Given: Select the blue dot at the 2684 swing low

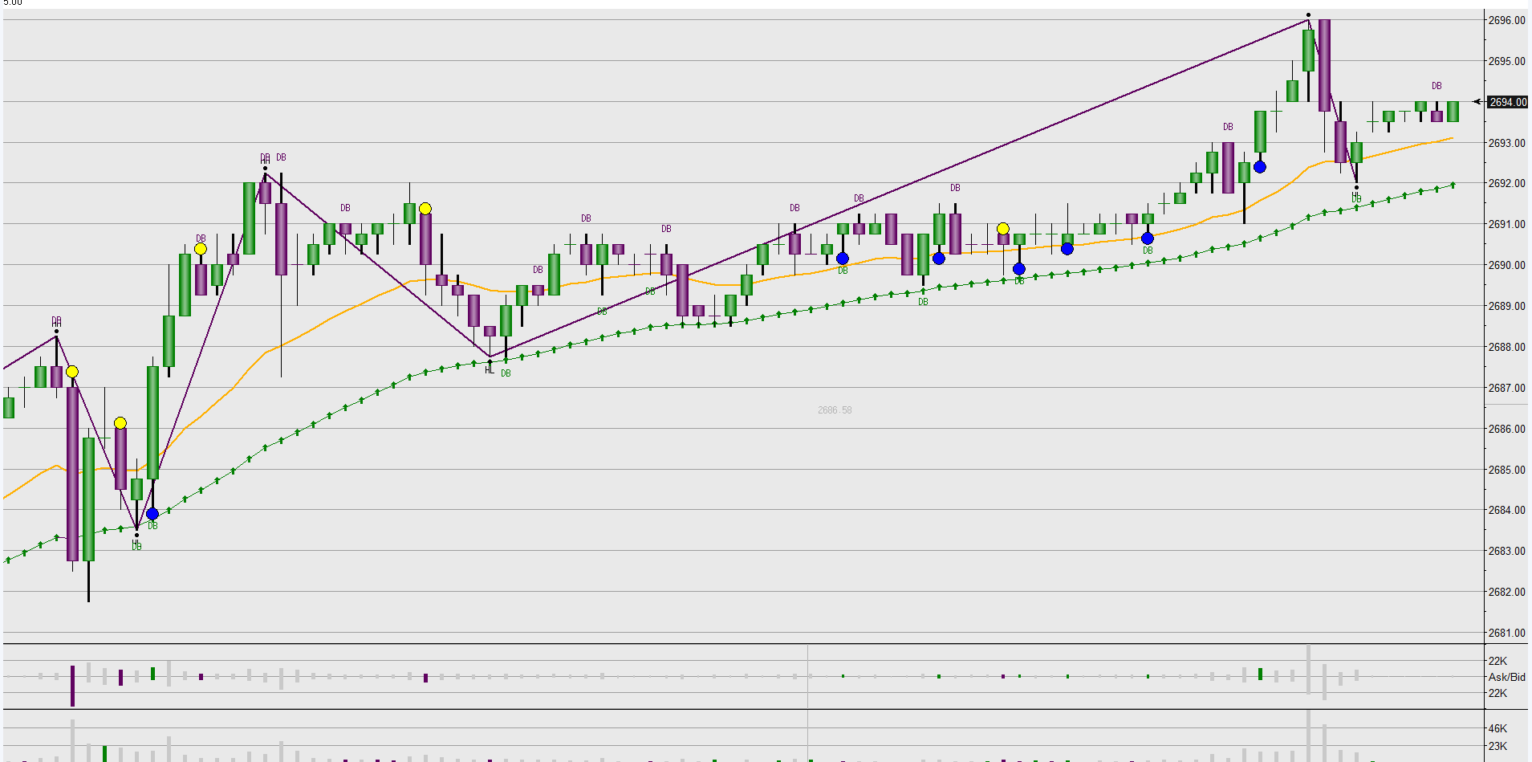Looking at the screenshot, I should 152,514.
